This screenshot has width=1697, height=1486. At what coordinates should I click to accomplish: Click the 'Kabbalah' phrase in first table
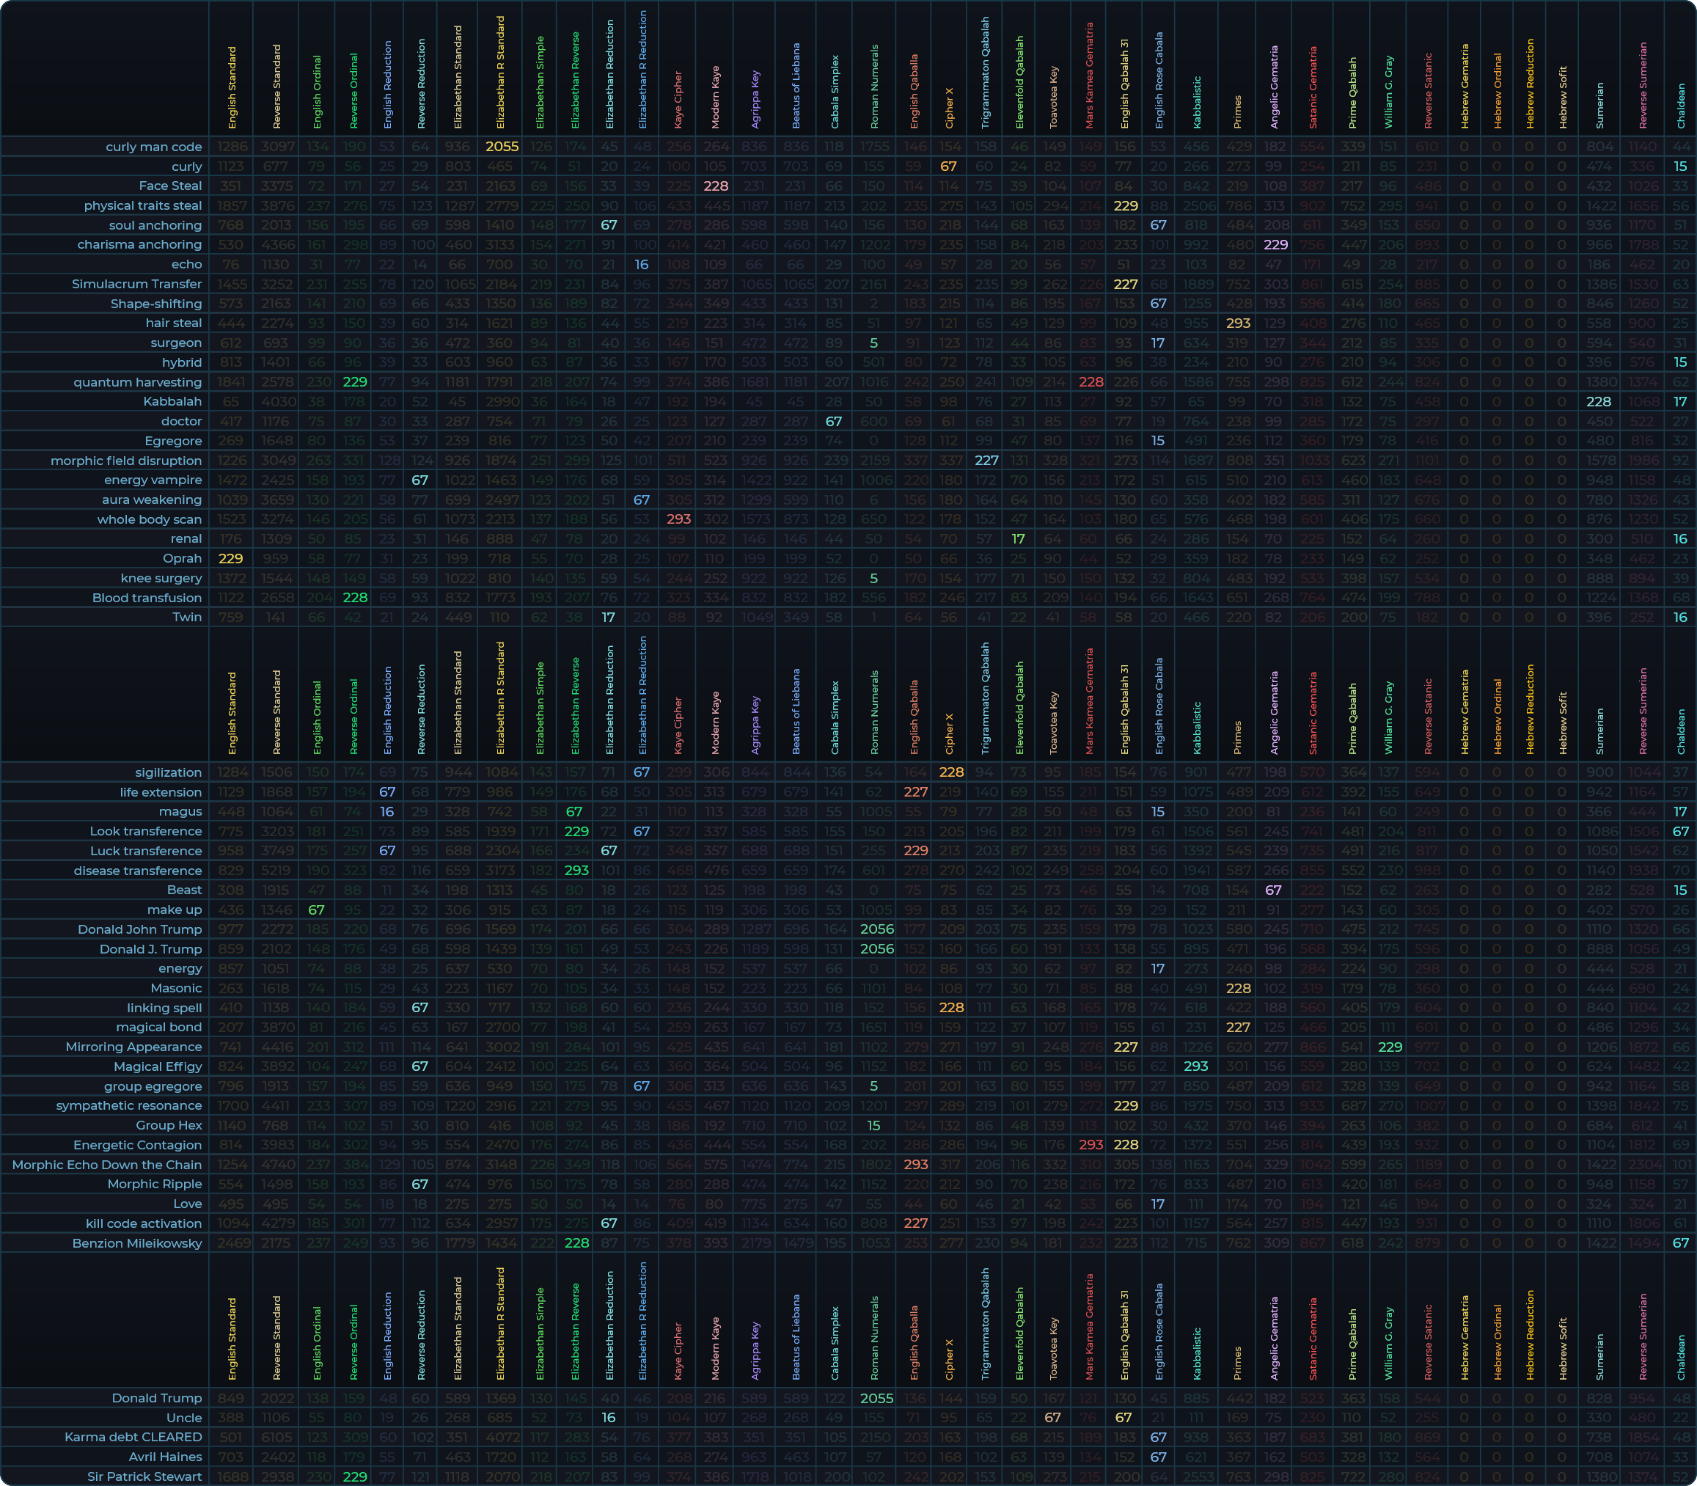tap(172, 401)
